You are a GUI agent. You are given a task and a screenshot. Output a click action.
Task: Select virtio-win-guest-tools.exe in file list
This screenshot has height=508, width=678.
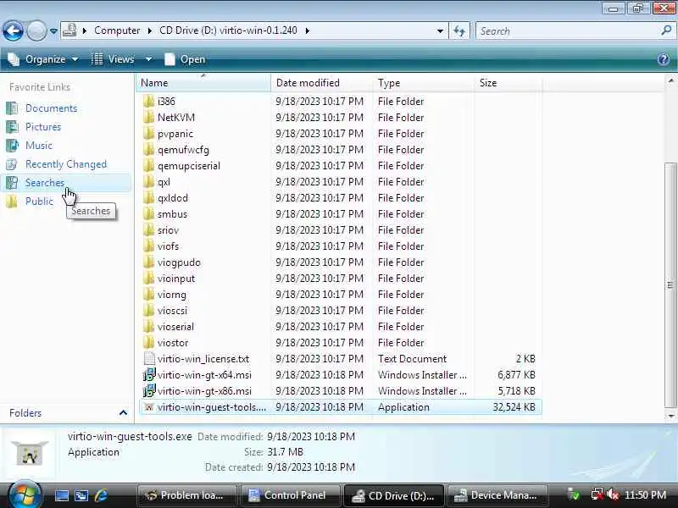click(x=341, y=407)
